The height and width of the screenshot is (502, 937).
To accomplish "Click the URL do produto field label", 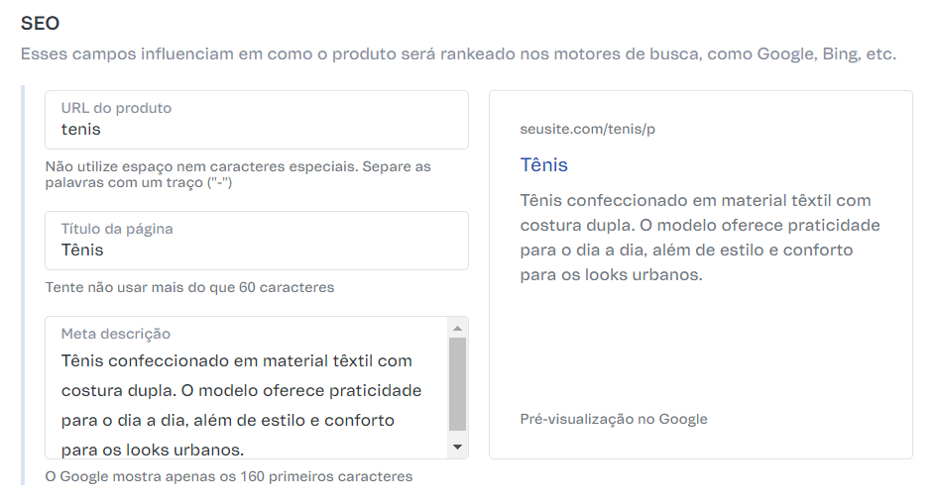I will point(116,108).
